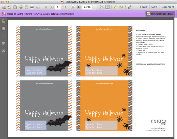Switch to Read Mode (full-screen arrows)
Screen dimensions: 177x139
coord(129,7)
